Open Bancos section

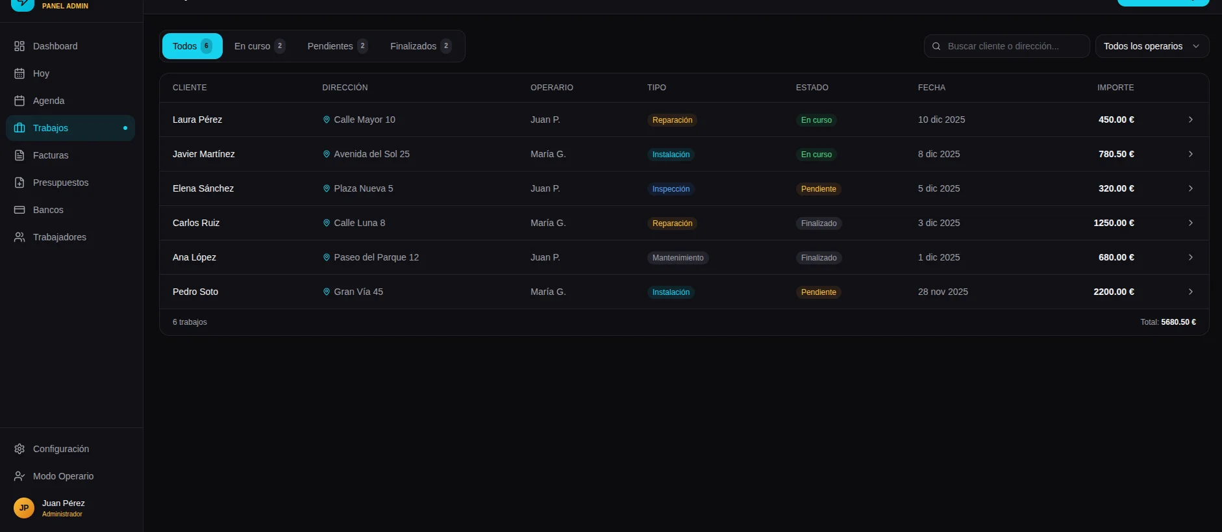[70, 210]
